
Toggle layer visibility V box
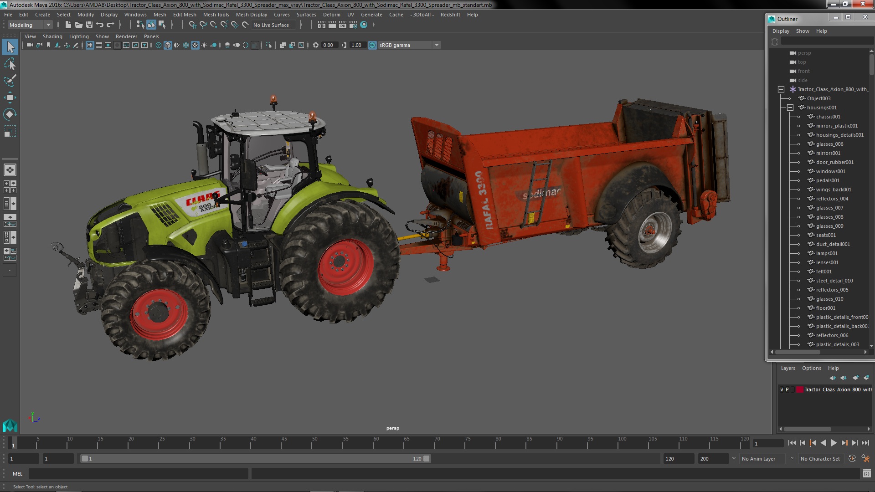coord(782,389)
